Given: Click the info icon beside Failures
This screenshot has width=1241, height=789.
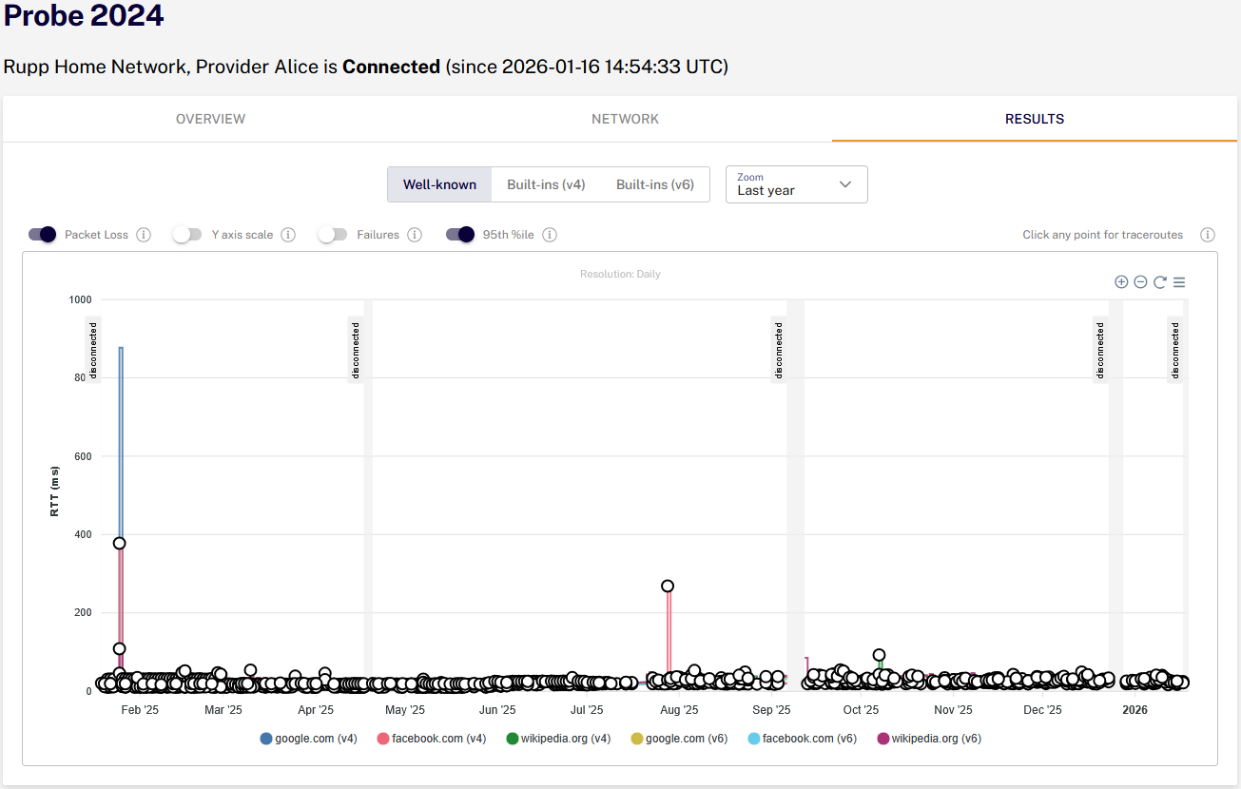Looking at the screenshot, I should 415,235.
